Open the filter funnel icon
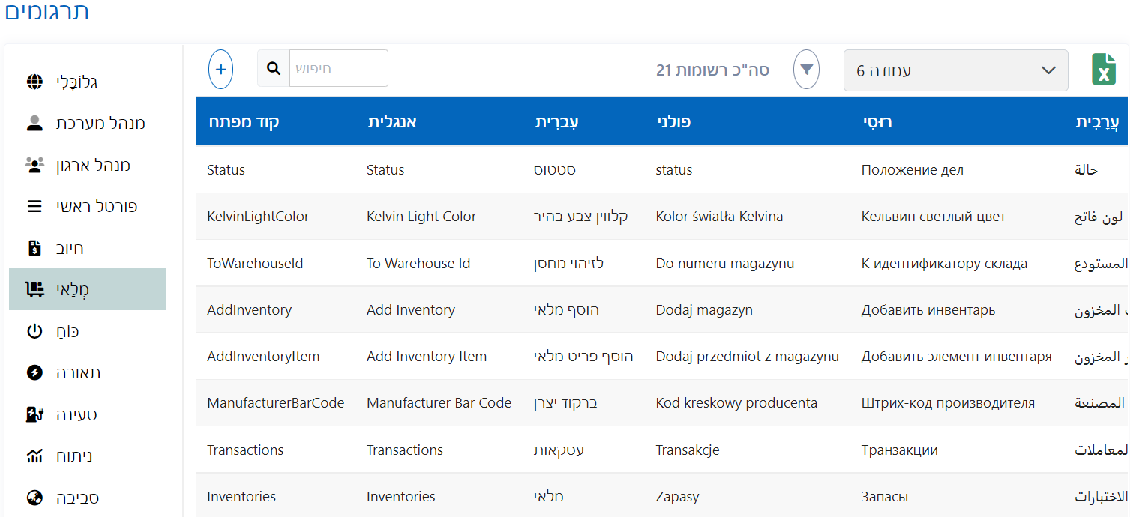The height and width of the screenshot is (517, 1130). [x=806, y=70]
